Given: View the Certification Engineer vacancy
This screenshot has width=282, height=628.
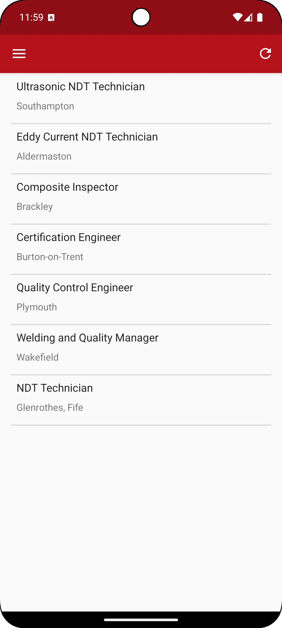Looking at the screenshot, I should click(141, 249).
